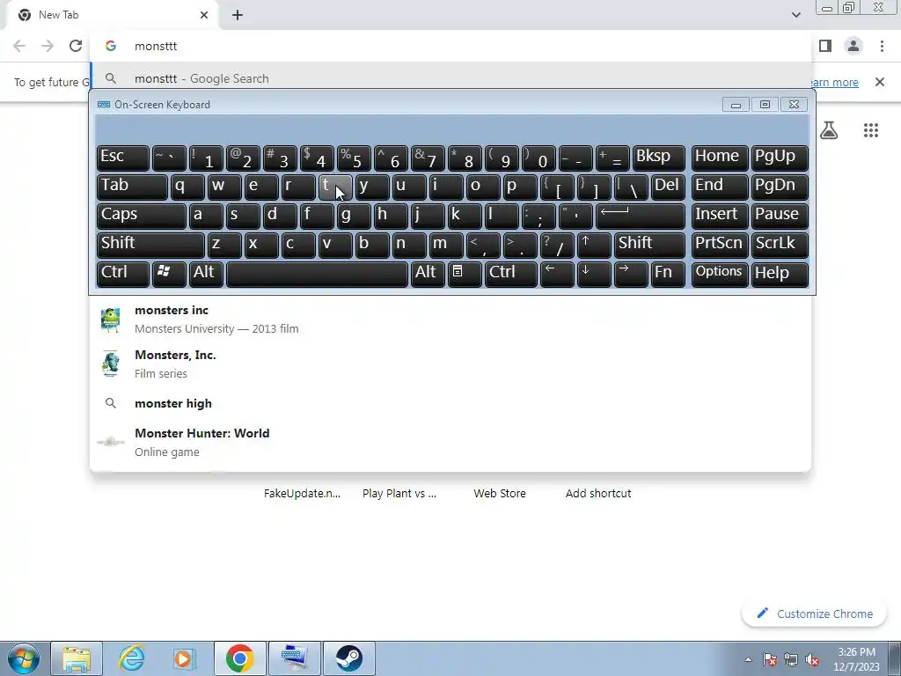Open the Google apps grid icon

870,130
